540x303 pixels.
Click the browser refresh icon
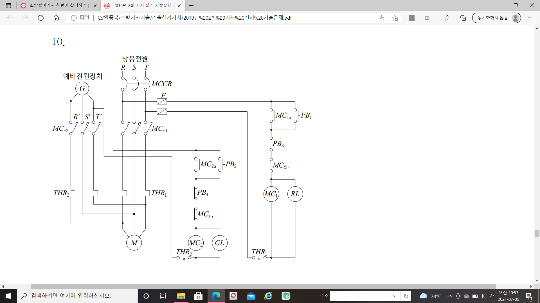click(41, 18)
